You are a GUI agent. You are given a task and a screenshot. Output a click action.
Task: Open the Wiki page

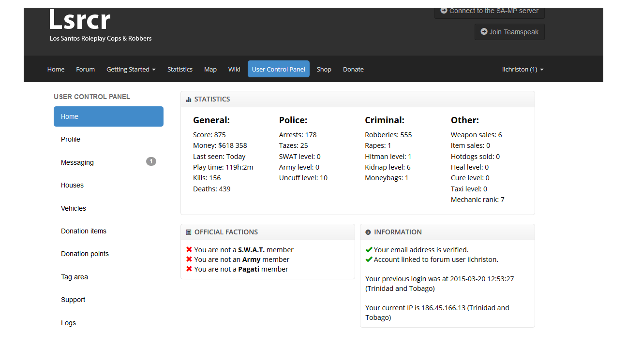[234, 69]
